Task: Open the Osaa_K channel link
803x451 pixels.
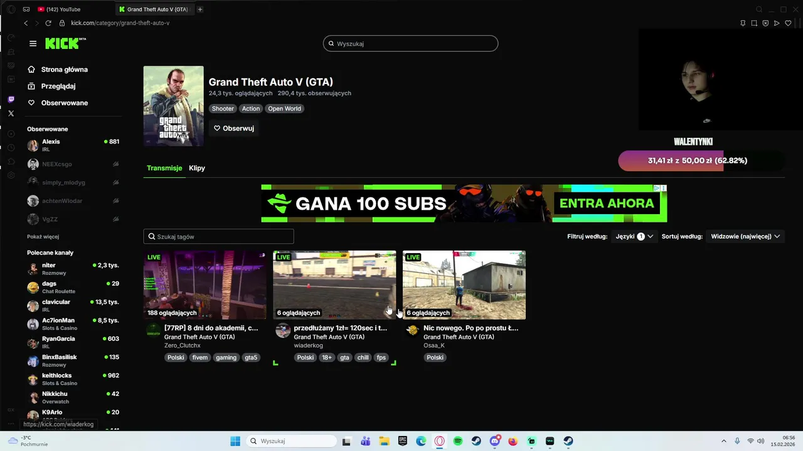Action: point(434,345)
